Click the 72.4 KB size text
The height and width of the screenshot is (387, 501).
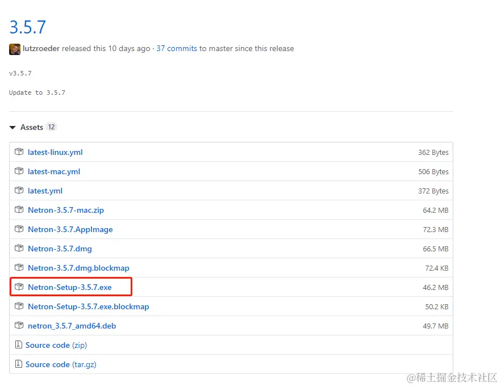(437, 268)
